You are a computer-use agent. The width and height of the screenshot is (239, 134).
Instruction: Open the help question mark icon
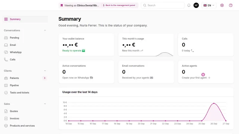(231, 5)
